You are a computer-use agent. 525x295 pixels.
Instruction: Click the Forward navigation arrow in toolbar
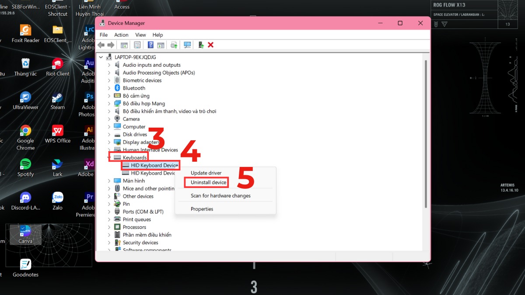coord(111,45)
